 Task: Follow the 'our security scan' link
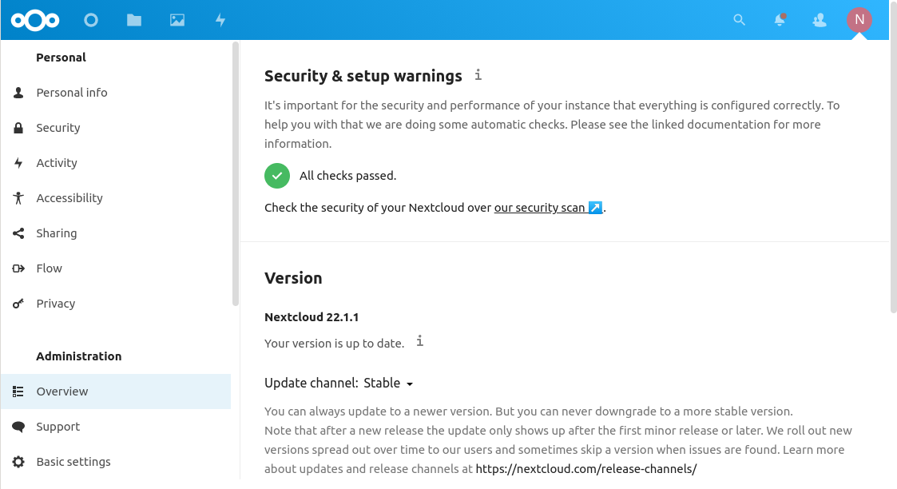548,208
